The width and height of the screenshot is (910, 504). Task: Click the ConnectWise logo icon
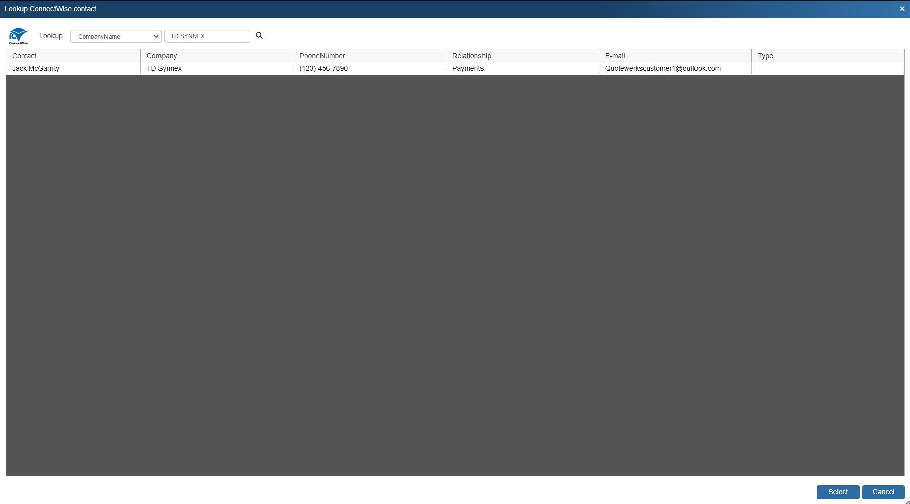(x=18, y=36)
